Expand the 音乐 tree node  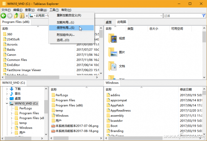(7, 94)
